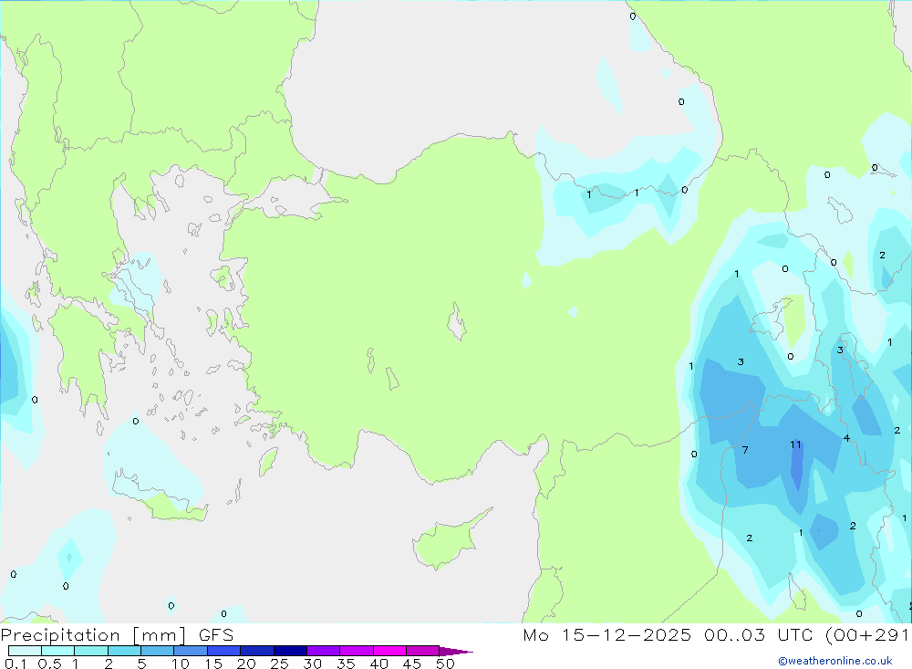Click the '4' precipitation value on map
Screen dimensions: 912x669
point(846,438)
